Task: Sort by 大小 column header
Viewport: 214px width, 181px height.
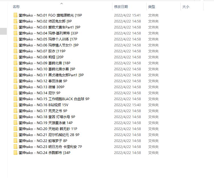Action: (186, 7)
